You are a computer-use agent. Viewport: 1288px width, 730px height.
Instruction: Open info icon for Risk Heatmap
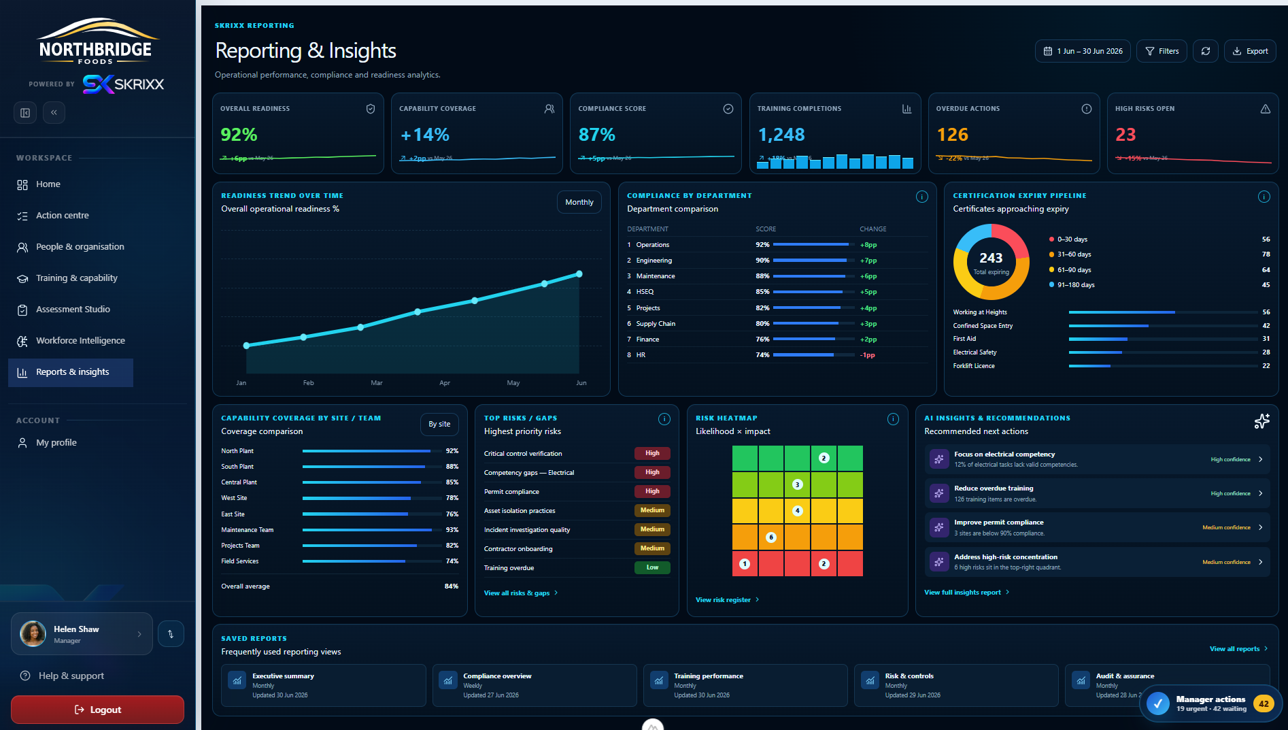pyautogui.click(x=894, y=419)
